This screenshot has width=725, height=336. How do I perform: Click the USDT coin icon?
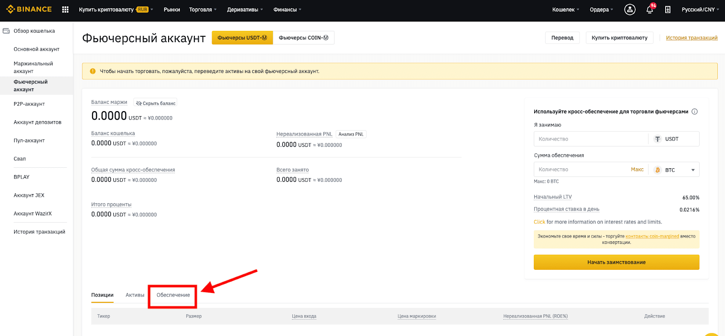point(657,139)
